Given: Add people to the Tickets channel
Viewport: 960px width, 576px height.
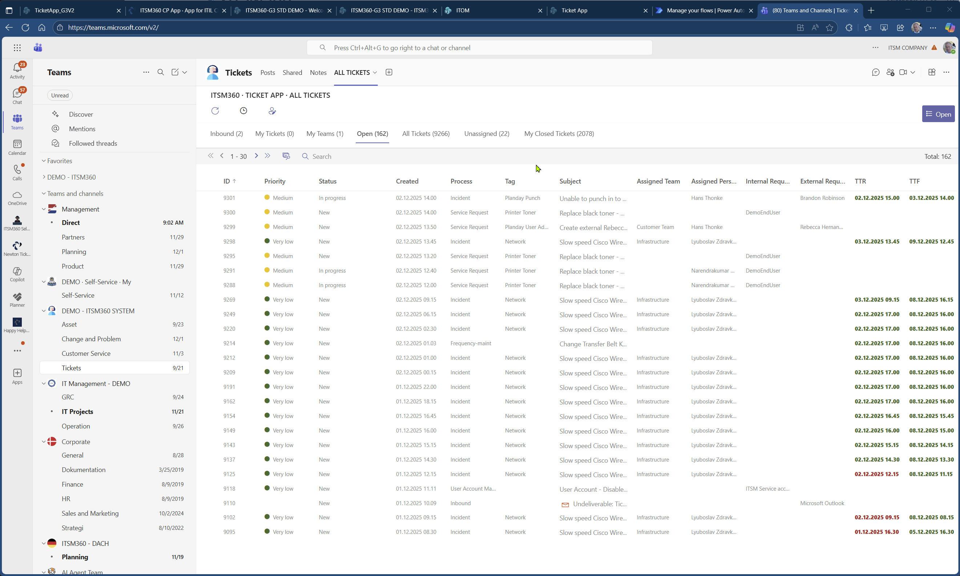Looking at the screenshot, I should [x=890, y=72].
